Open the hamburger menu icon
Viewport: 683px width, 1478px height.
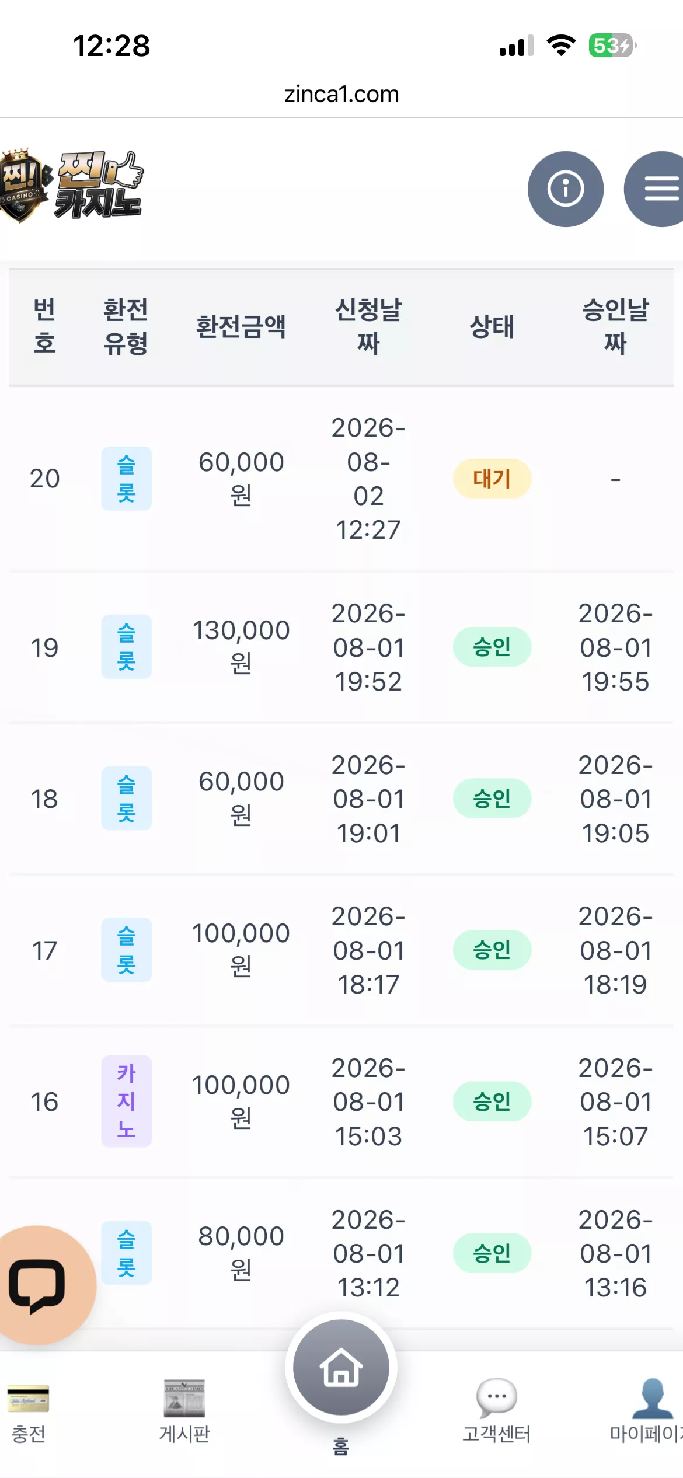tap(656, 189)
